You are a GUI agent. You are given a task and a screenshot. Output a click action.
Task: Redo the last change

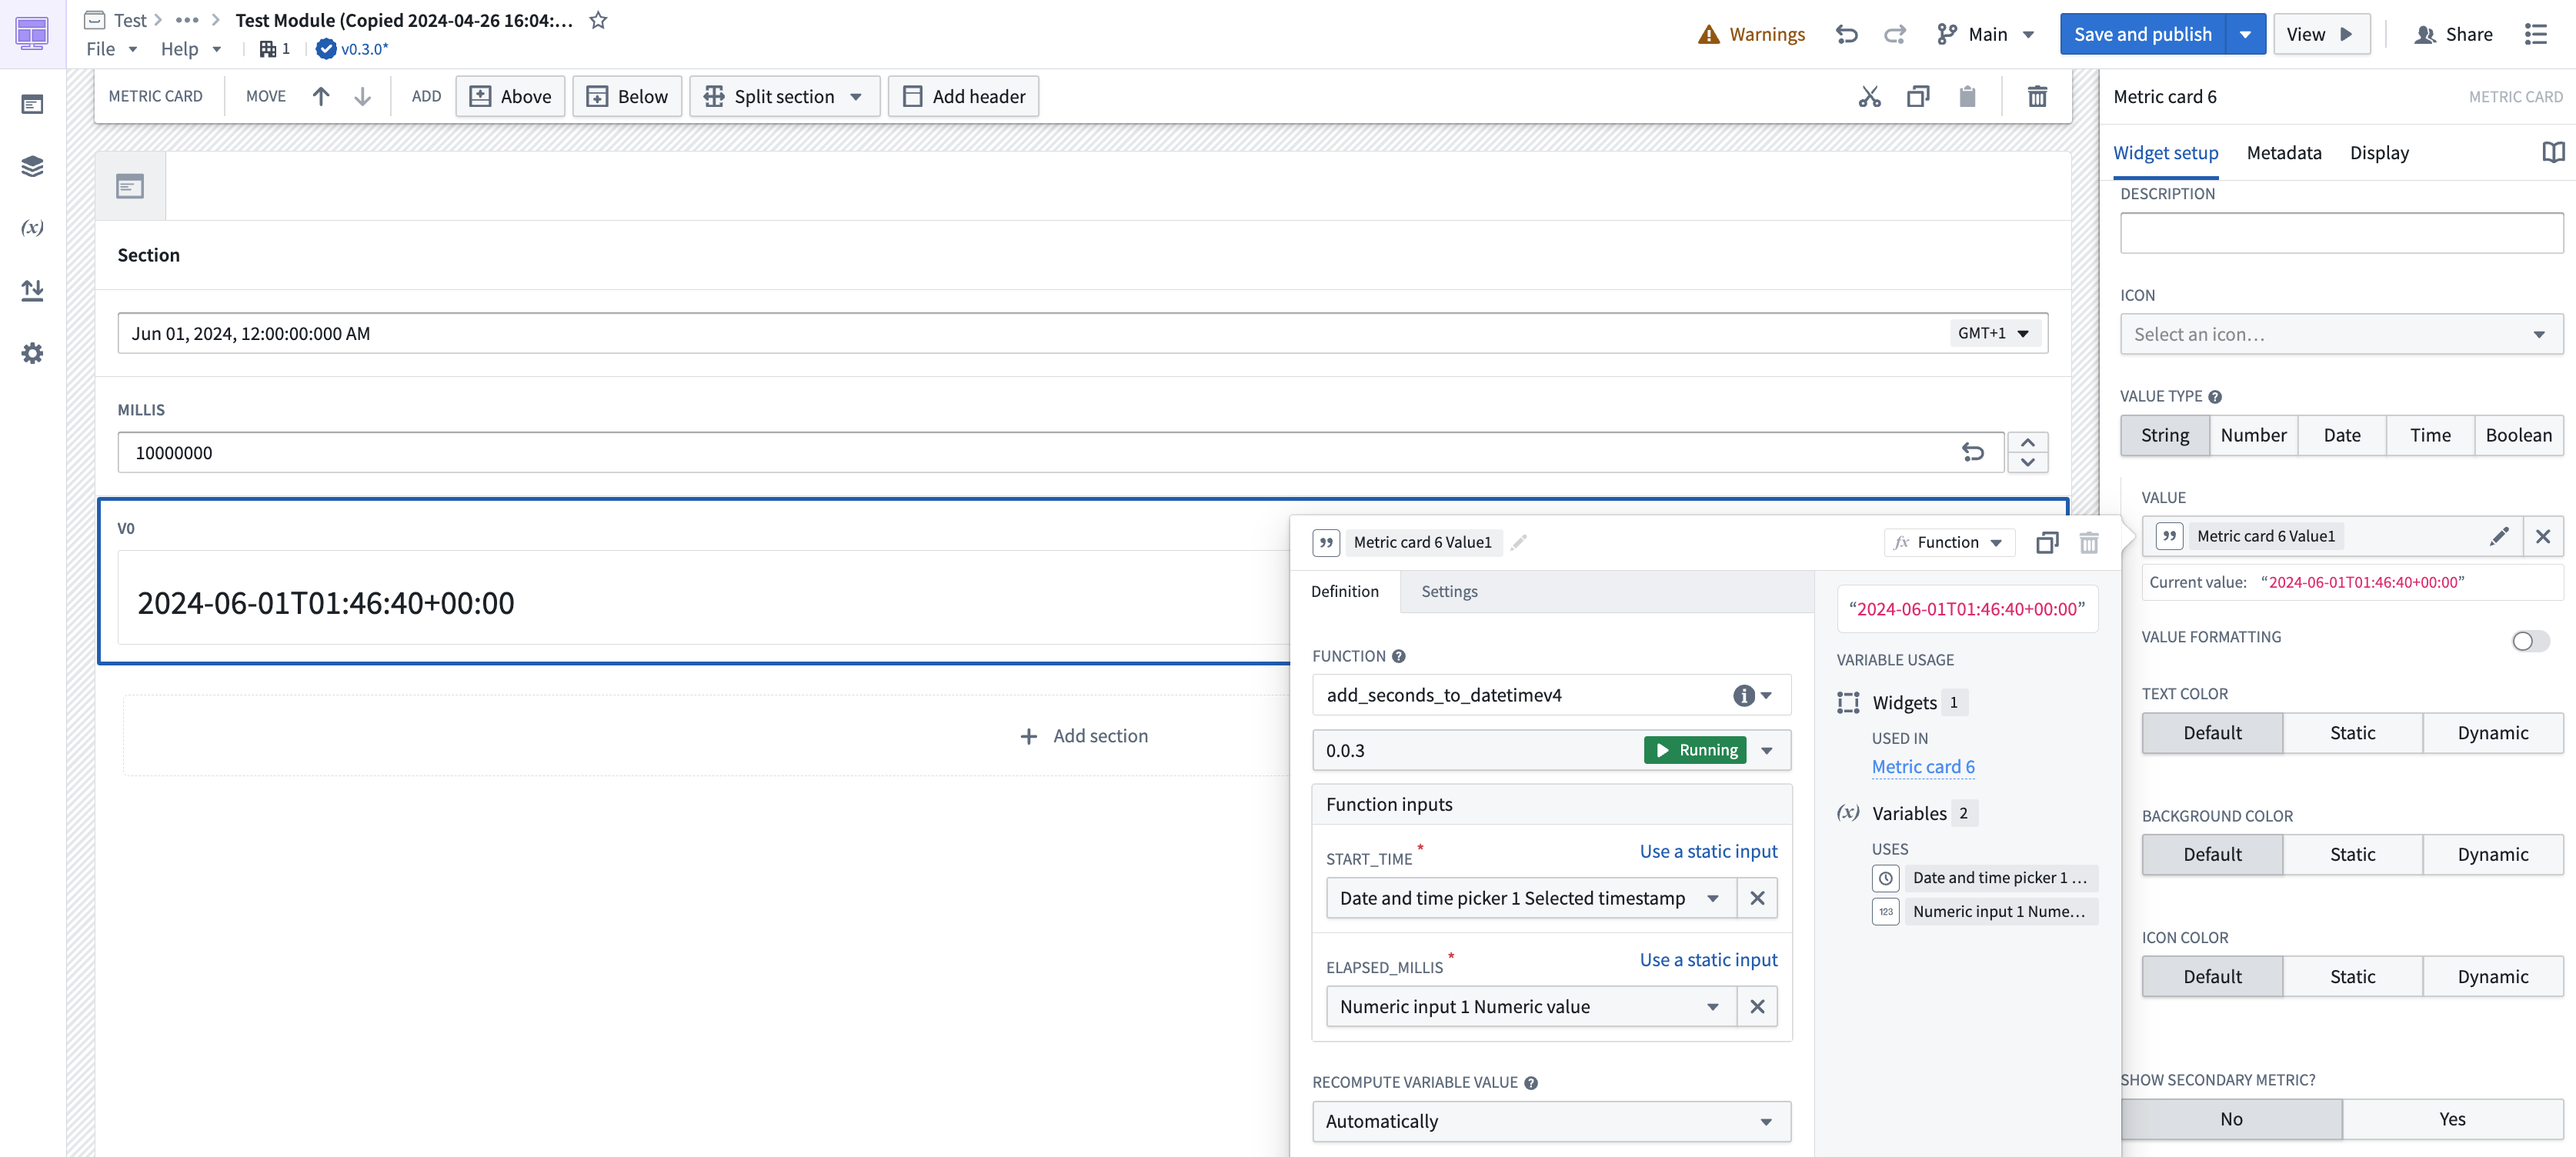[1894, 34]
